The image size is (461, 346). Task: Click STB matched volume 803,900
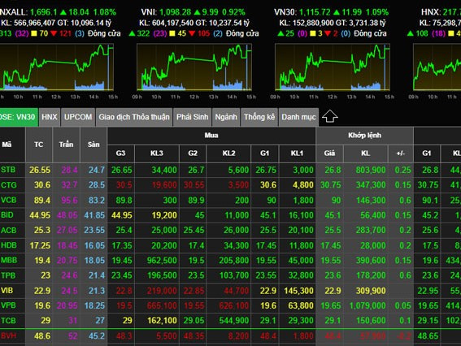pyautogui.click(x=371, y=170)
